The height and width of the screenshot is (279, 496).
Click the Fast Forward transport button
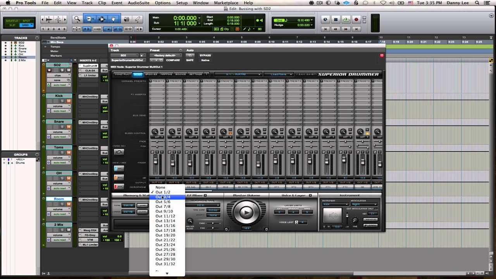(346, 29)
